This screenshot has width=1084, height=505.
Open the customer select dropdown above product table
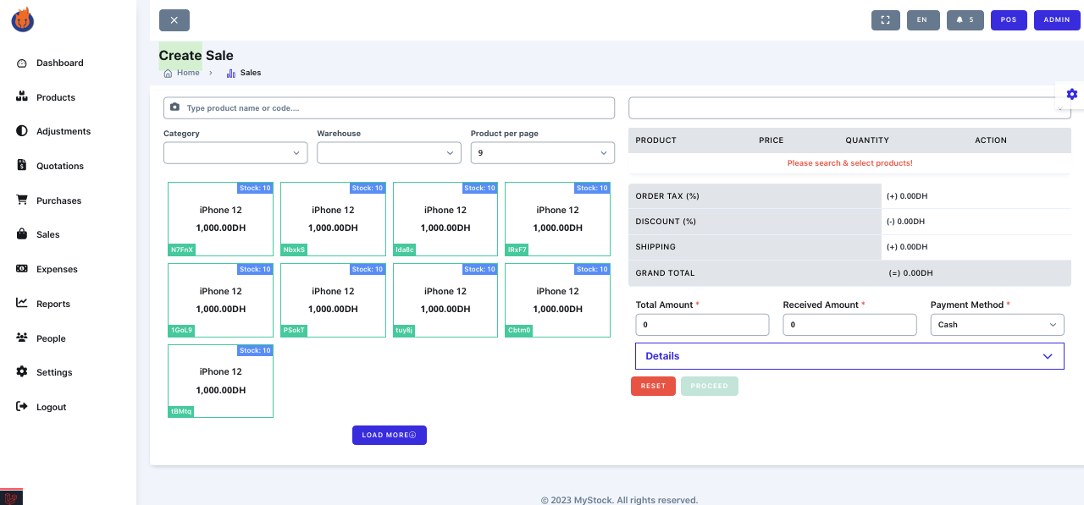pyautogui.click(x=849, y=108)
